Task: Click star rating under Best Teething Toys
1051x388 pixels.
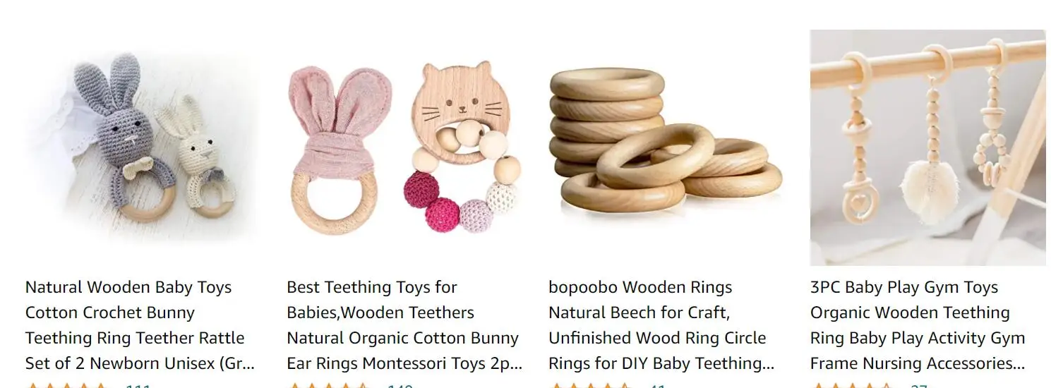Action: (x=329, y=385)
